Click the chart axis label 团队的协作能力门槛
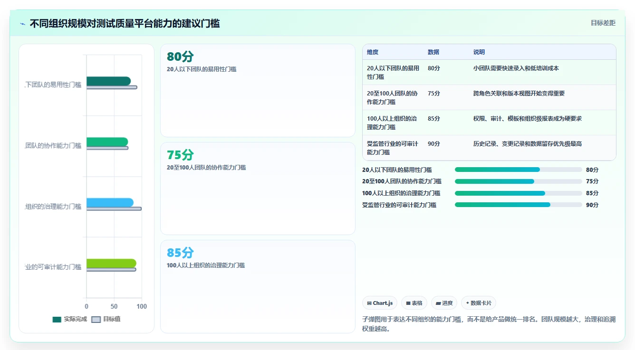 tap(53, 145)
